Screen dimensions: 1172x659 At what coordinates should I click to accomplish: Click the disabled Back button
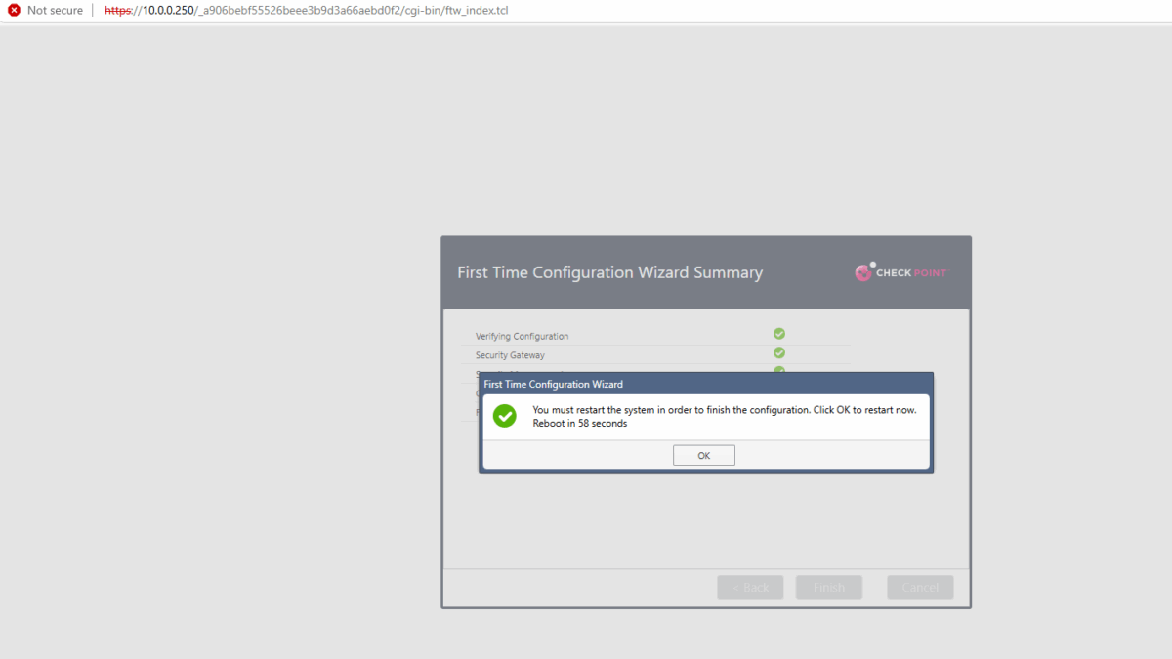[x=750, y=587]
